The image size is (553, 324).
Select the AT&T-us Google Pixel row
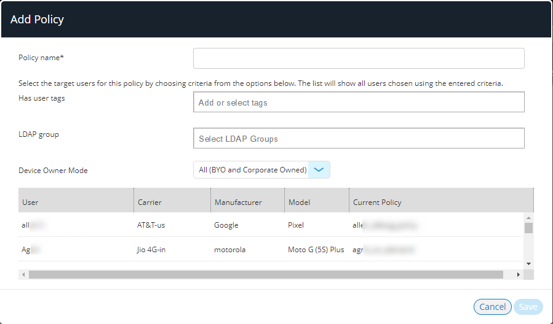point(271,225)
